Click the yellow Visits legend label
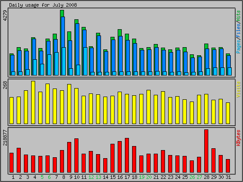This screenshot has height=182, width=243. [x=238, y=89]
